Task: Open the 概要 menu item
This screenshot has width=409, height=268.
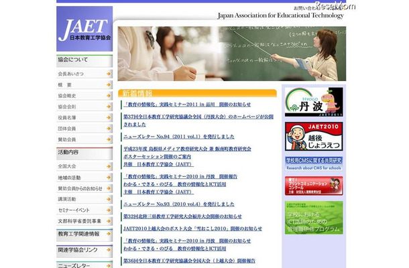Action: (x=84, y=84)
